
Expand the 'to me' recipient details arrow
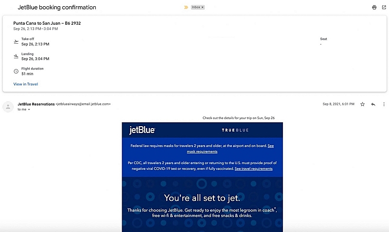point(29,109)
